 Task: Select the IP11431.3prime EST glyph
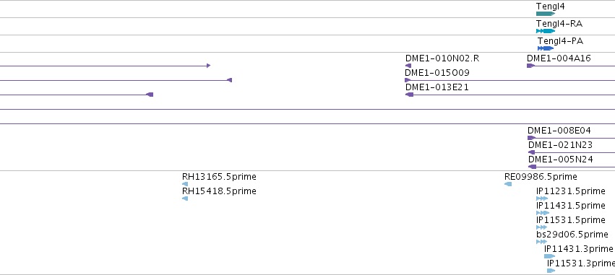[x=549, y=256]
